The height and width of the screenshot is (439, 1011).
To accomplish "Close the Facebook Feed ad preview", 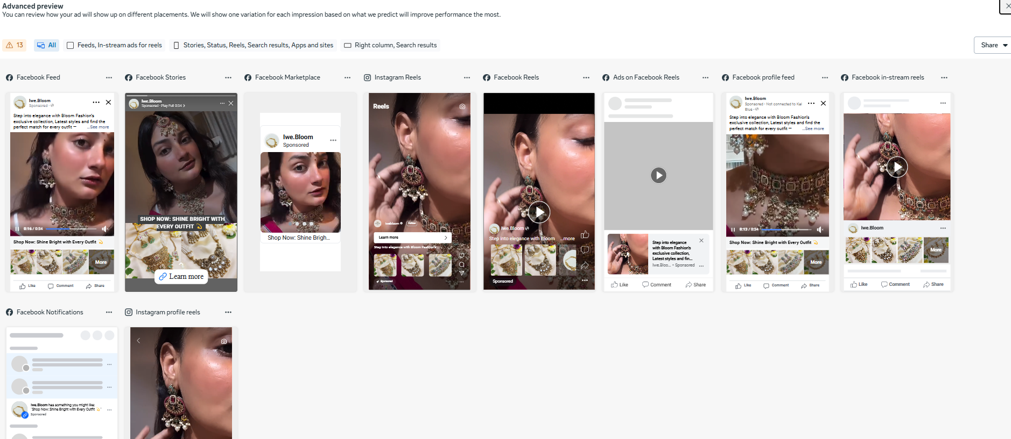I will click(108, 102).
